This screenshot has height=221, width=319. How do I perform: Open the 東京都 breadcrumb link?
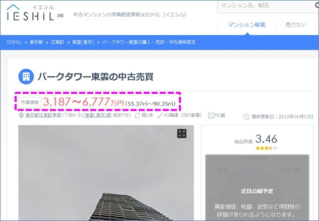(36, 42)
